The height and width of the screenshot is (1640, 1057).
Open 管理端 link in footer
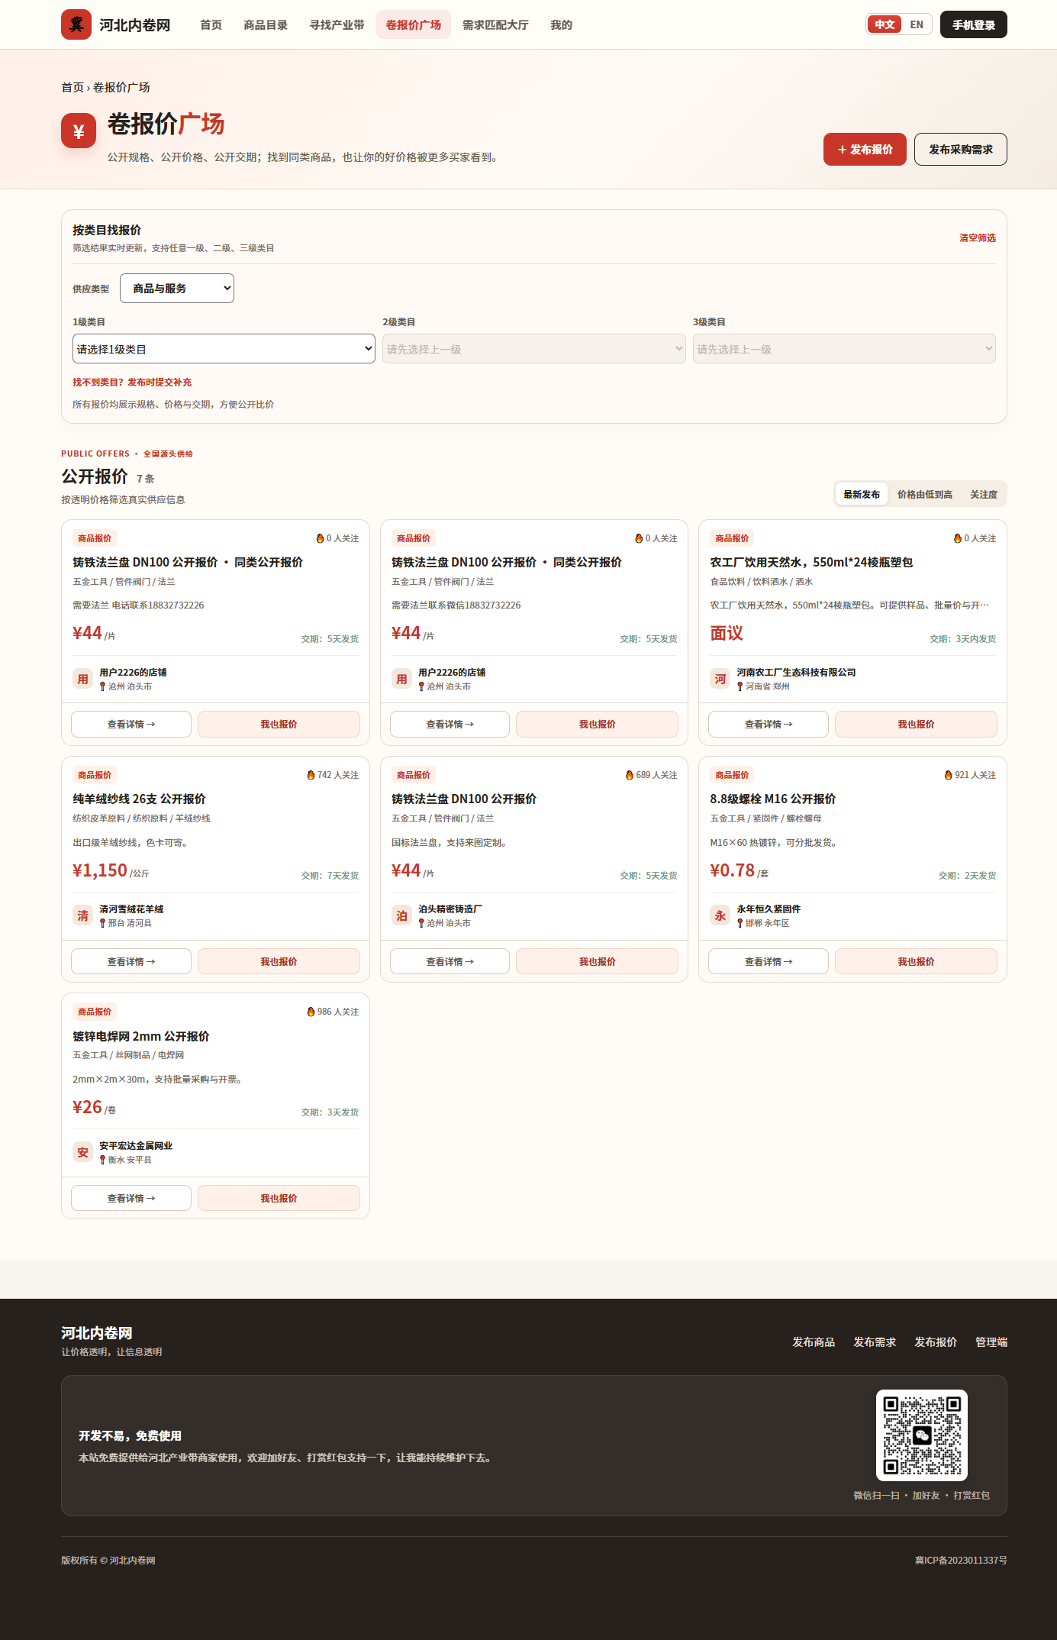(x=991, y=1341)
